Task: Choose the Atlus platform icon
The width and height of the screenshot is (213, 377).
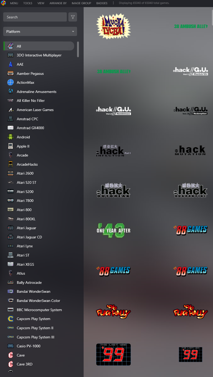Action: pyautogui.click(x=11, y=273)
